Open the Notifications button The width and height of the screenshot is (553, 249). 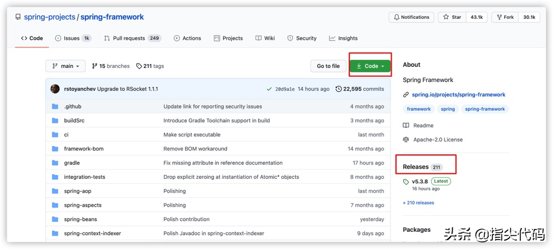click(x=412, y=17)
